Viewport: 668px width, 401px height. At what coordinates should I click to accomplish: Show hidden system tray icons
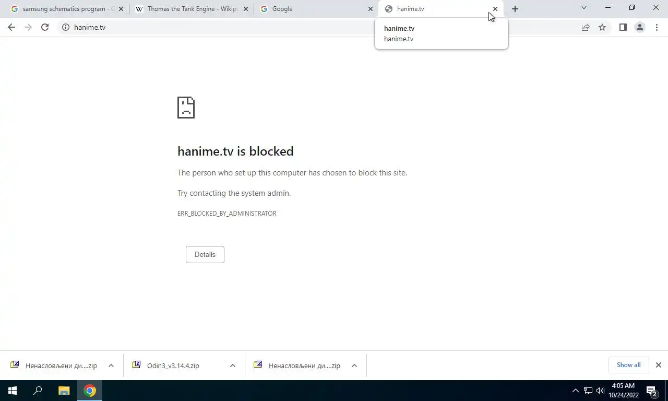(576, 391)
